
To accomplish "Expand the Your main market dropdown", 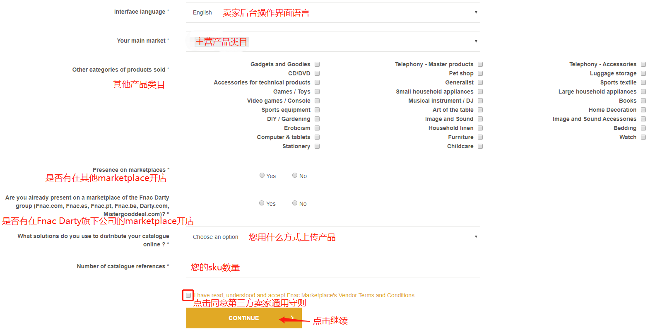I will coord(332,41).
